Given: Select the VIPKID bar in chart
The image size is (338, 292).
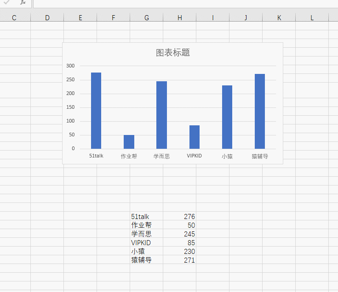Looking at the screenshot, I should point(195,137).
